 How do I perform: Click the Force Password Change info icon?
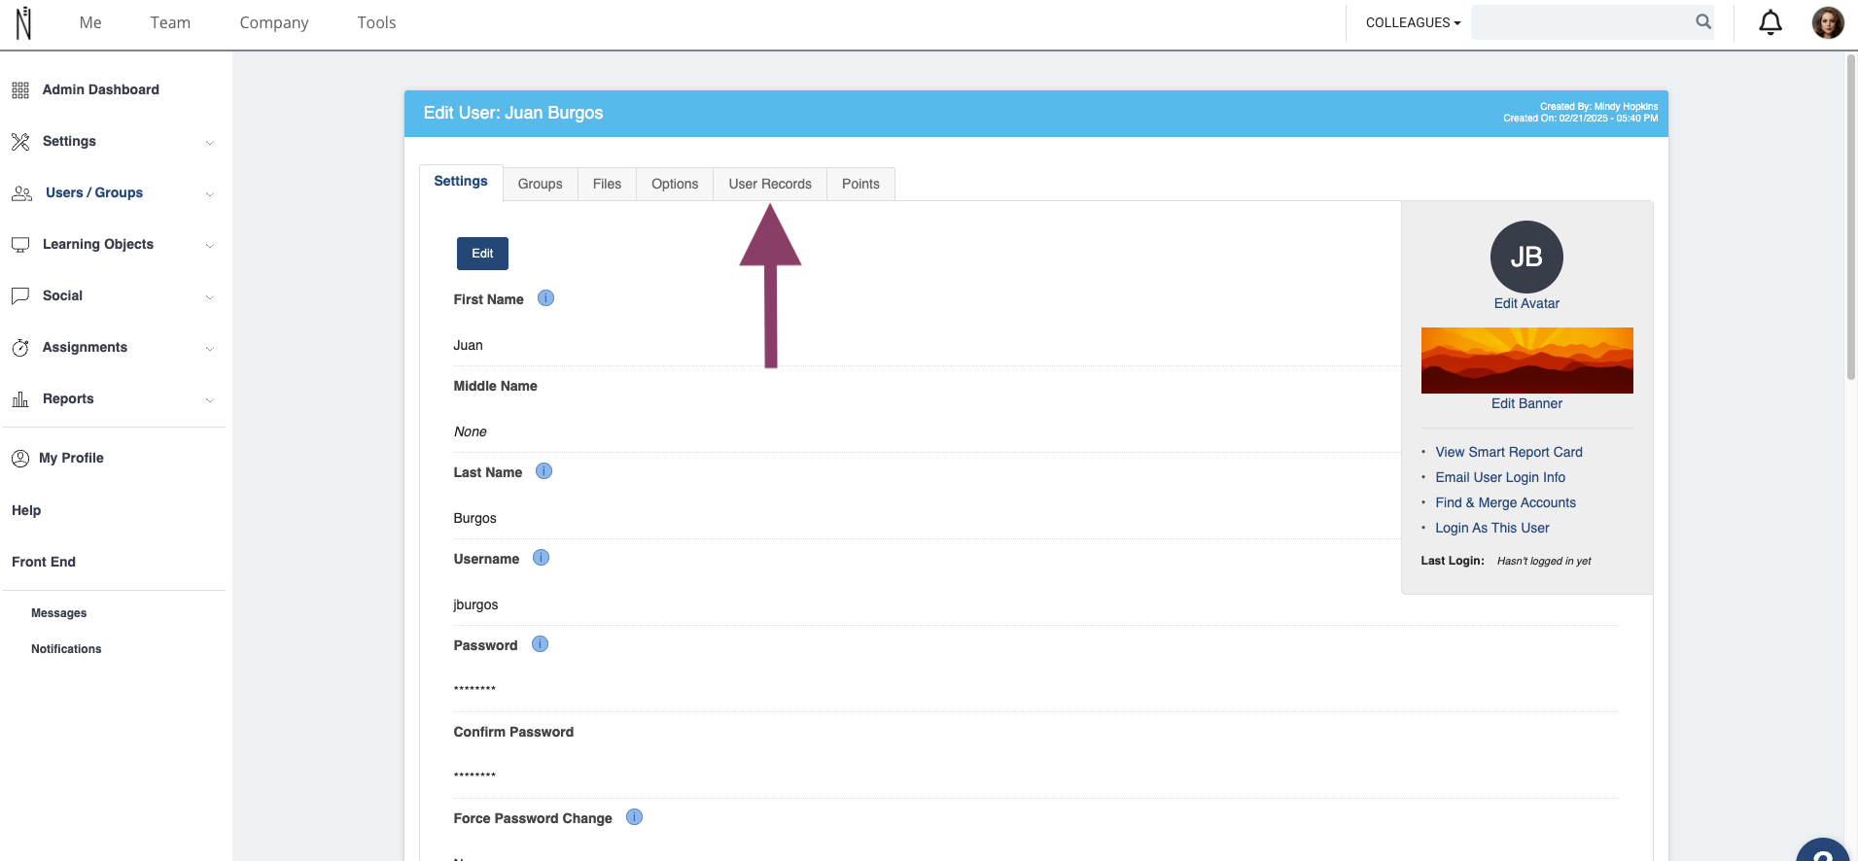635,817
